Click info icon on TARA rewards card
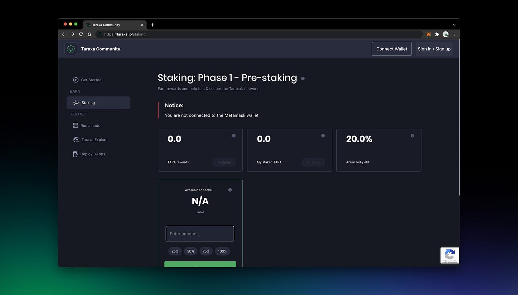 tap(233, 136)
